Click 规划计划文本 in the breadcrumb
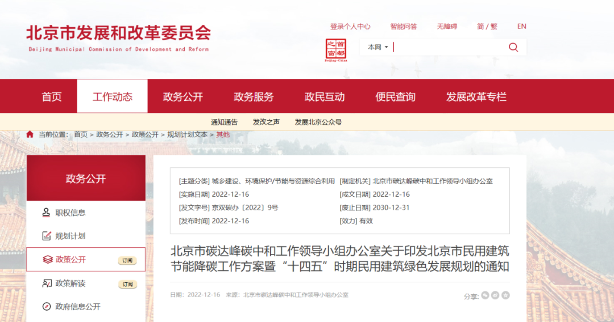The height and width of the screenshot is (322, 614). click(187, 135)
